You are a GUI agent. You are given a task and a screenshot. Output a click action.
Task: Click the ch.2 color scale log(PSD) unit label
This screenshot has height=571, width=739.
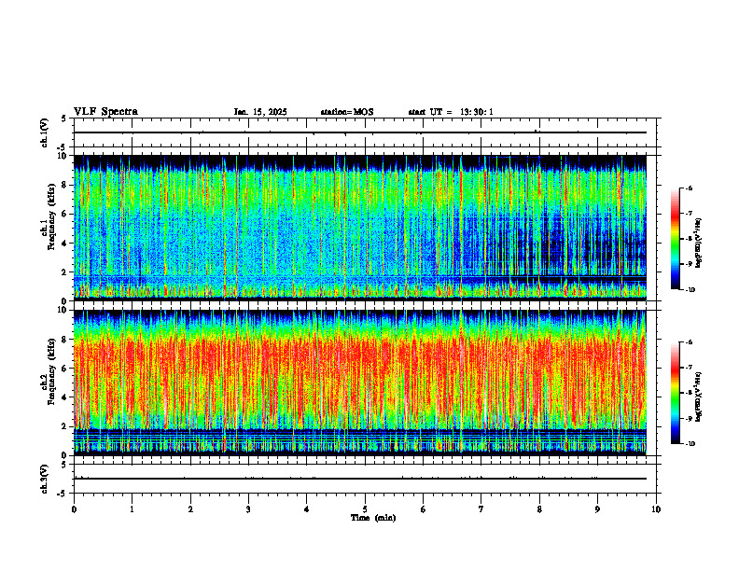click(x=699, y=397)
